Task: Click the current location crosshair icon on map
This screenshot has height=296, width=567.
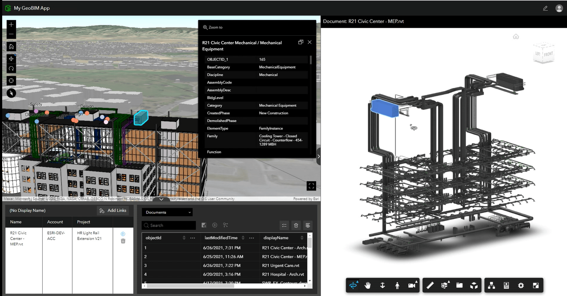Action: (x=11, y=80)
